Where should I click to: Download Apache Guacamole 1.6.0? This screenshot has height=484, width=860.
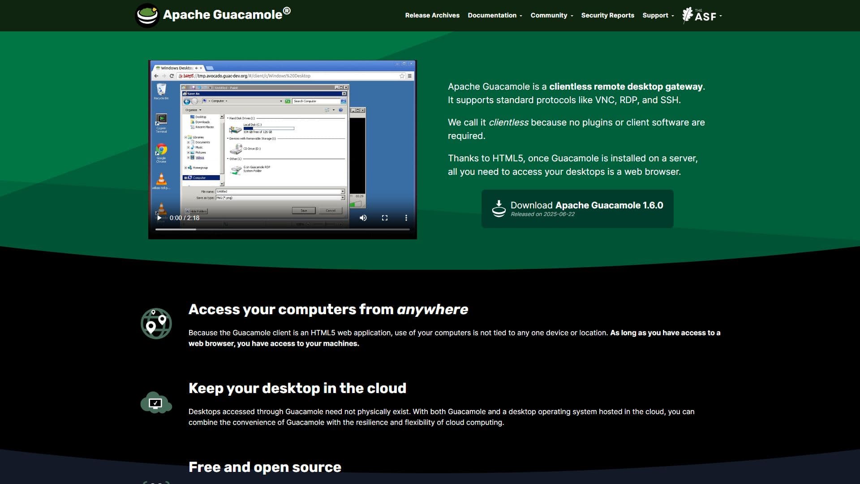point(577,209)
